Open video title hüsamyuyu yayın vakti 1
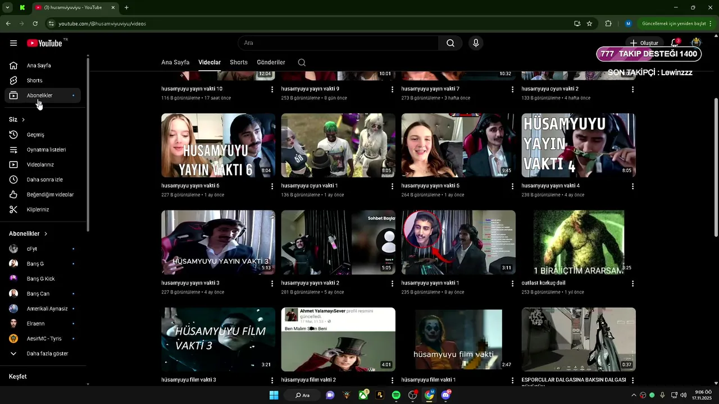Viewport: 719px width, 404px height. click(x=430, y=283)
